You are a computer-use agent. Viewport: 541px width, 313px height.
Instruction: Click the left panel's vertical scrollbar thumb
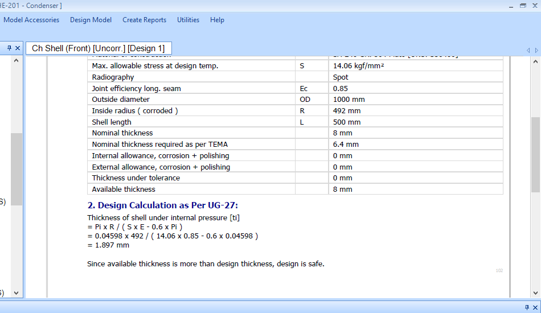(16, 169)
